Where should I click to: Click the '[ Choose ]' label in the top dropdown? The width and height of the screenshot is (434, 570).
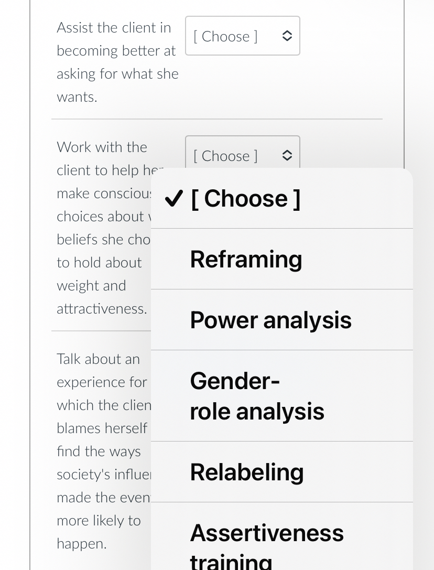pyautogui.click(x=225, y=36)
